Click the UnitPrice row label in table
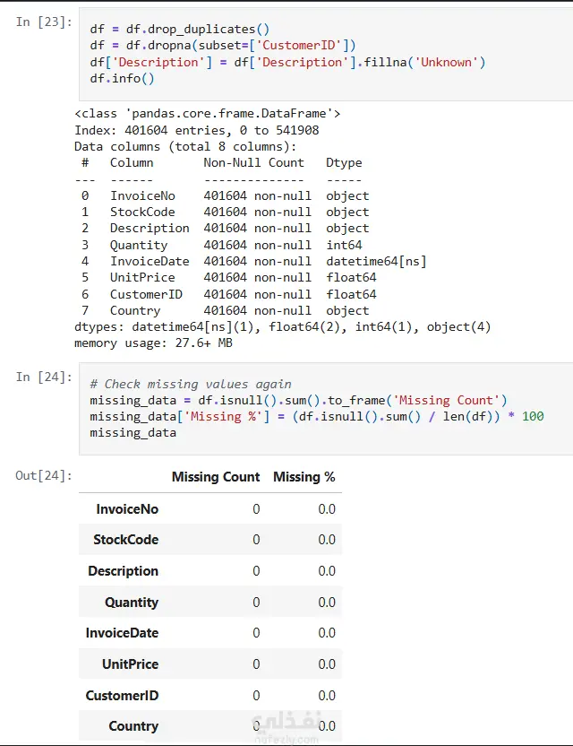573x746 pixels. 130,664
